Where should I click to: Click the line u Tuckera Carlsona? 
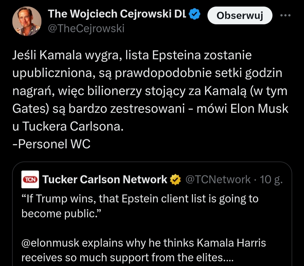pyautogui.click(x=68, y=127)
